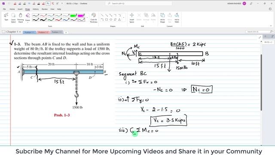Switch to the Review ribbon tab
275x155 pixels.
coord(45,9)
